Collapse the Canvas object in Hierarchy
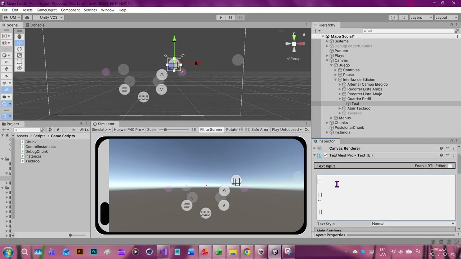Screen dimensions: 461x259 327,60
